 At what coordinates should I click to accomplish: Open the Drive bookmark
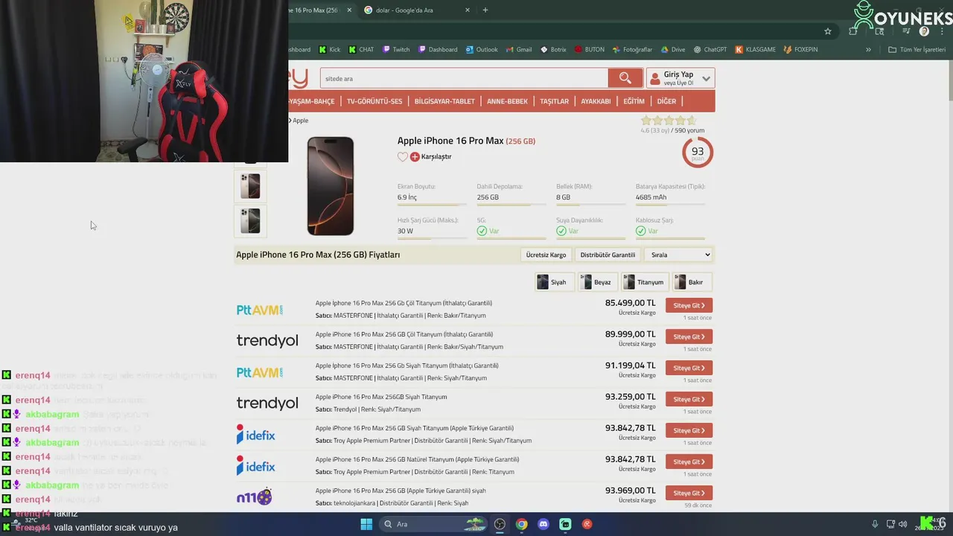click(673, 50)
